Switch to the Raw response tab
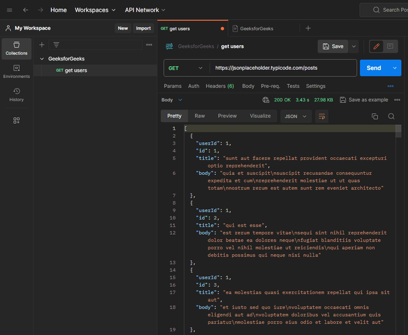The height and width of the screenshot is (335, 408). point(200,116)
